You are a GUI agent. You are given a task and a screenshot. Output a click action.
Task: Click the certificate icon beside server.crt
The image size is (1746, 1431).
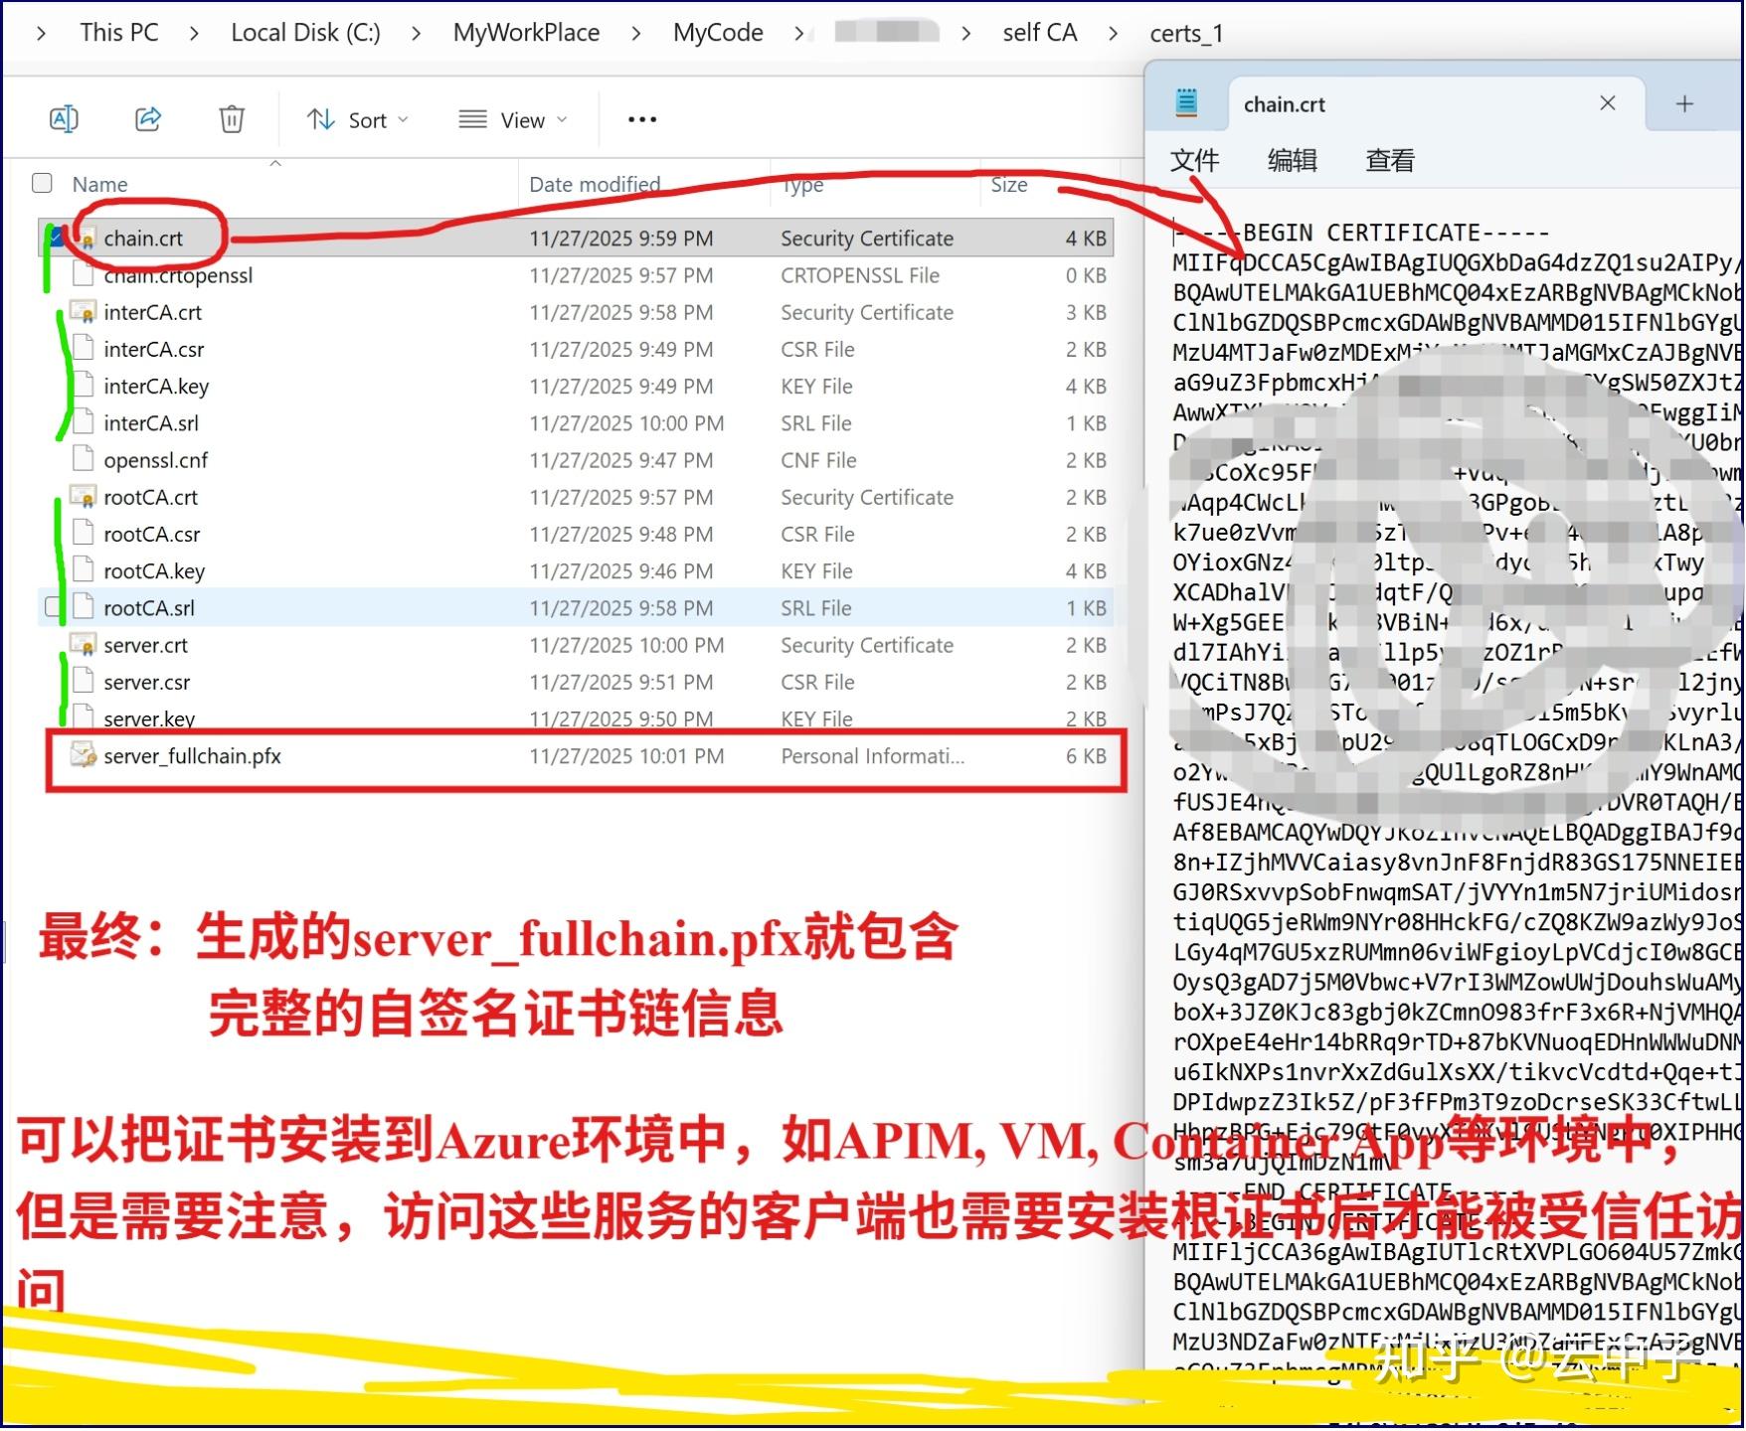[84, 645]
